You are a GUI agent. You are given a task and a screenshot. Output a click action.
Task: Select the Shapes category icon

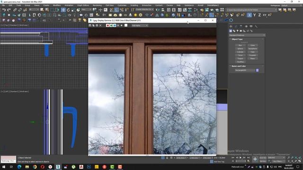coord(234,31)
